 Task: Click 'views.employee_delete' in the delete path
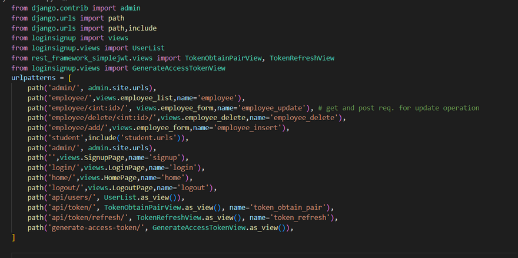tap(203, 118)
